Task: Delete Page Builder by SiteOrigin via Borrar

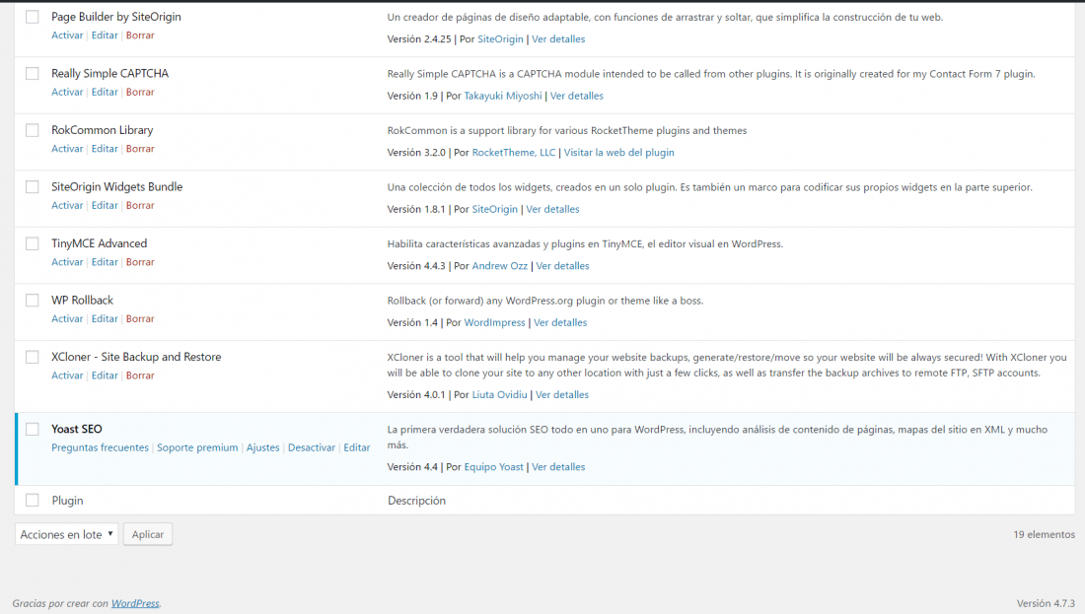Action: 140,35
